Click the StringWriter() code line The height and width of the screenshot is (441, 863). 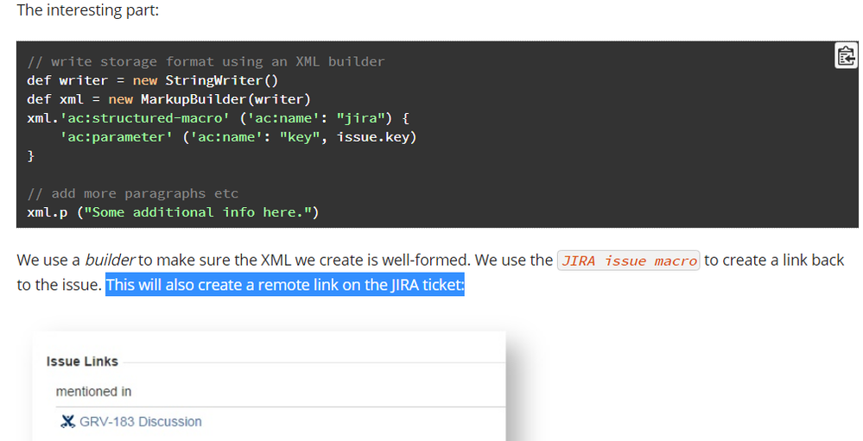point(153,80)
